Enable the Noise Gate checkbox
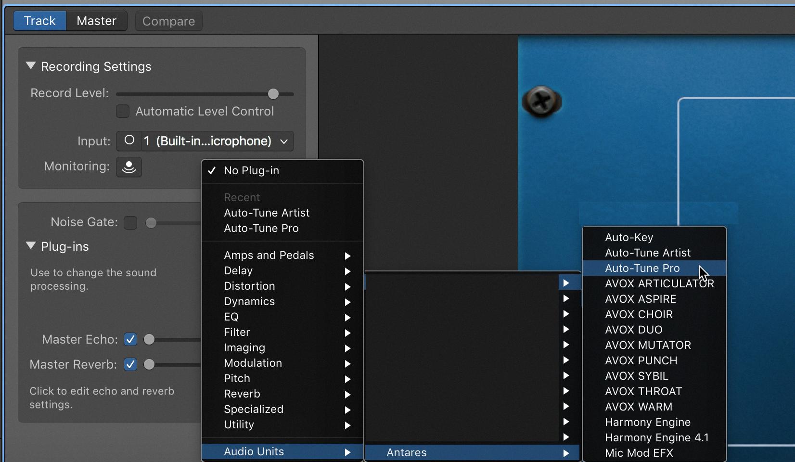 click(130, 222)
